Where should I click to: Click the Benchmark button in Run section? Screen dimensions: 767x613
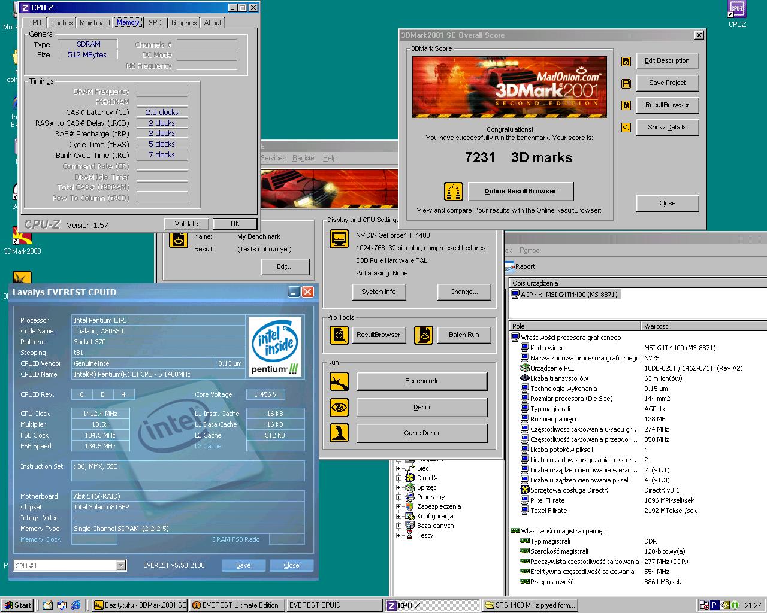pos(422,381)
